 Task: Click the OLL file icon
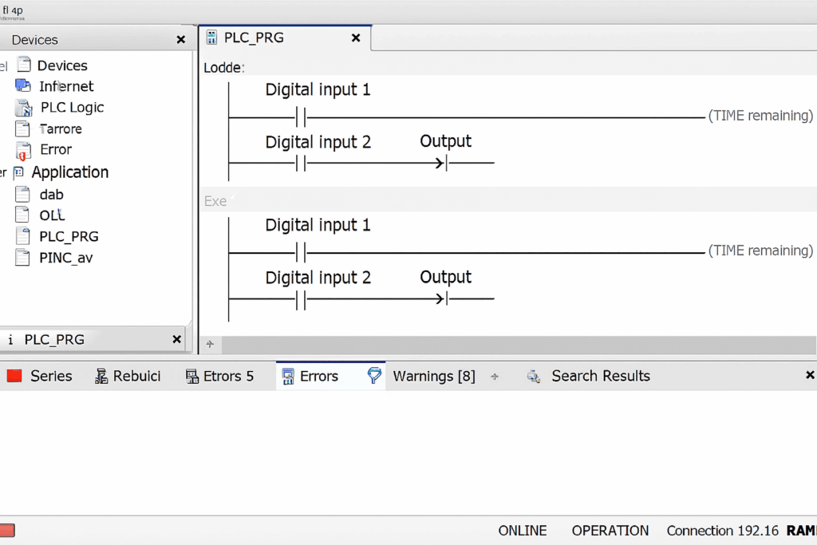22,215
